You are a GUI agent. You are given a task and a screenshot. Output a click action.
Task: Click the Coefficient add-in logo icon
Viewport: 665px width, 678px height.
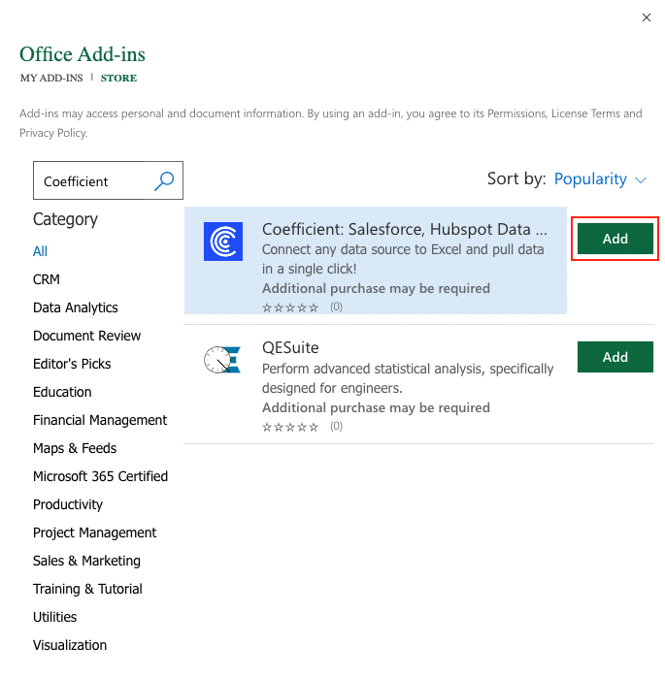tap(223, 242)
